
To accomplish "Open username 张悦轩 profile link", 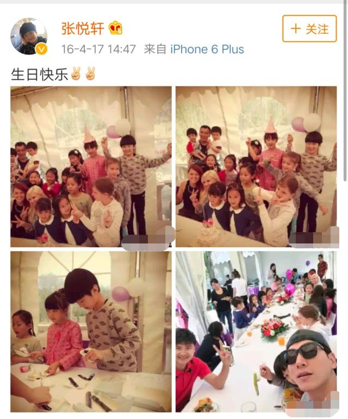I will pyautogui.click(x=83, y=28).
